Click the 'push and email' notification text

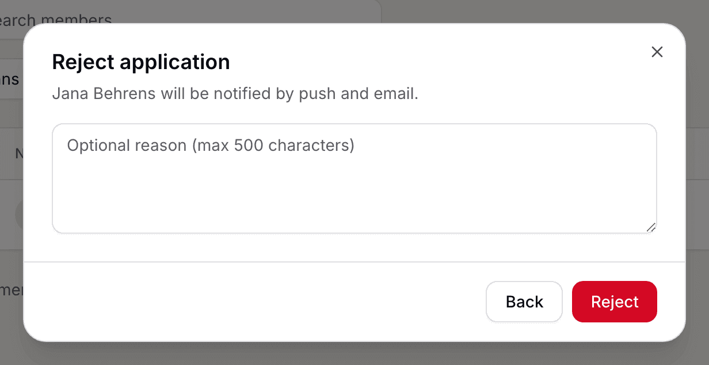point(357,93)
